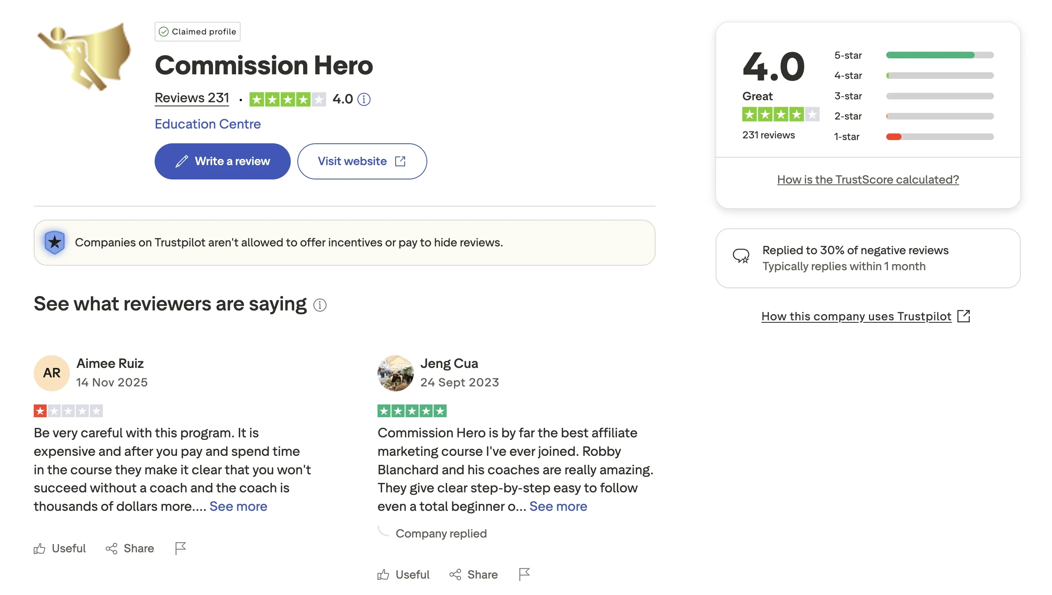Click the Visit website button
The image size is (1052, 595).
click(362, 161)
